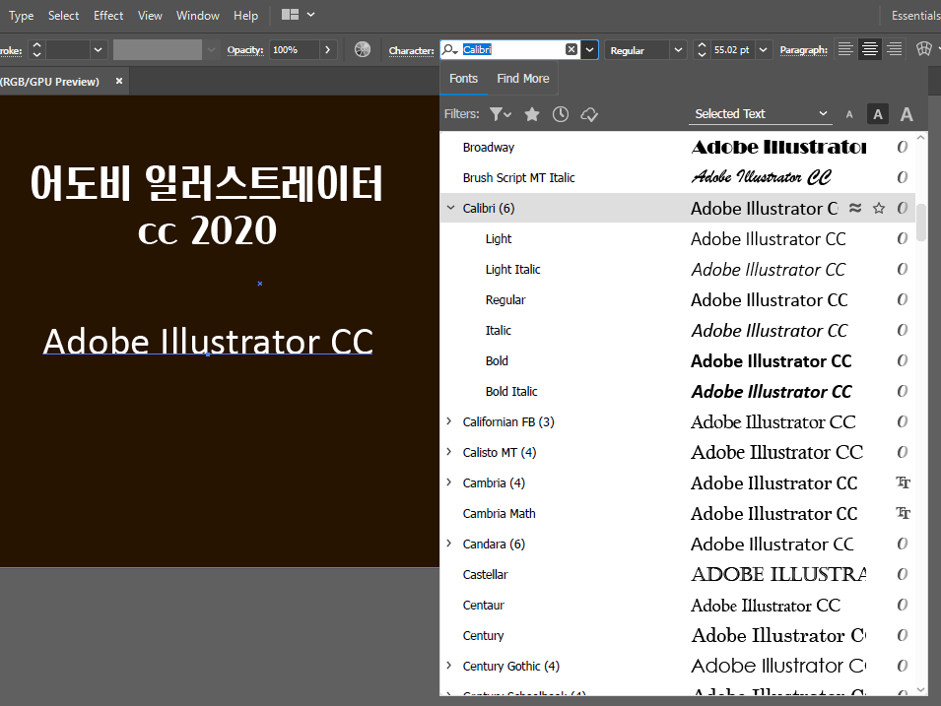Viewport: 941px width, 706px height.
Task: Open the Selected Text sample dropdown
Action: 761,114
